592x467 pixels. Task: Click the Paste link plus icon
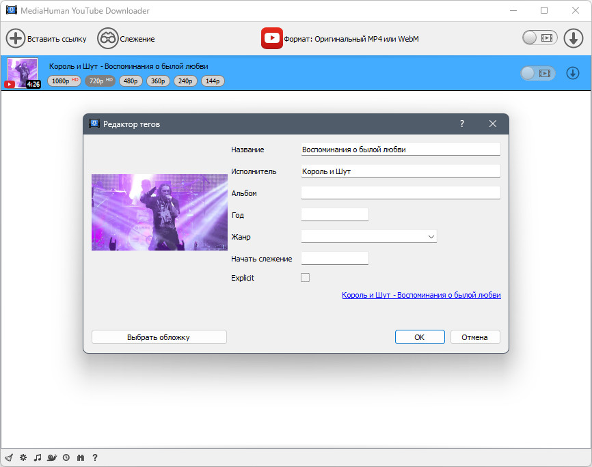click(x=16, y=38)
